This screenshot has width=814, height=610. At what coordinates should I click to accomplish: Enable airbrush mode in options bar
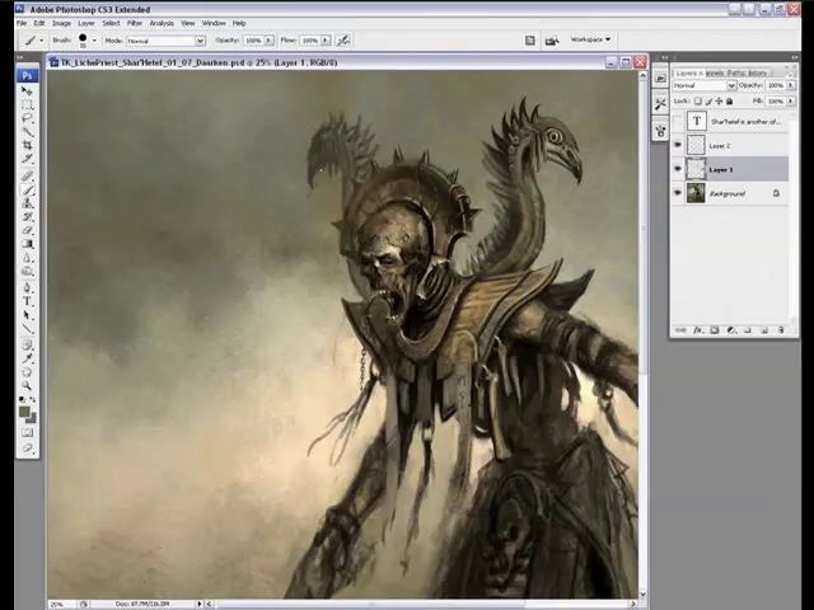pyautogui.click(x=343, y=40)
